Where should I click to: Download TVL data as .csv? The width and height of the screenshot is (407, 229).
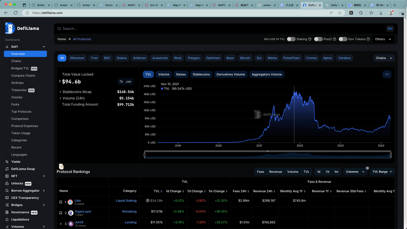pos(126,81)
